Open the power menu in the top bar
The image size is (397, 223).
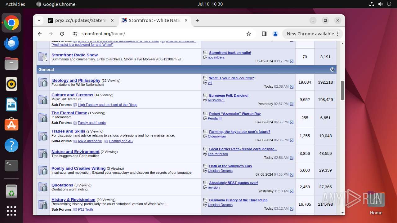[389, 4]
